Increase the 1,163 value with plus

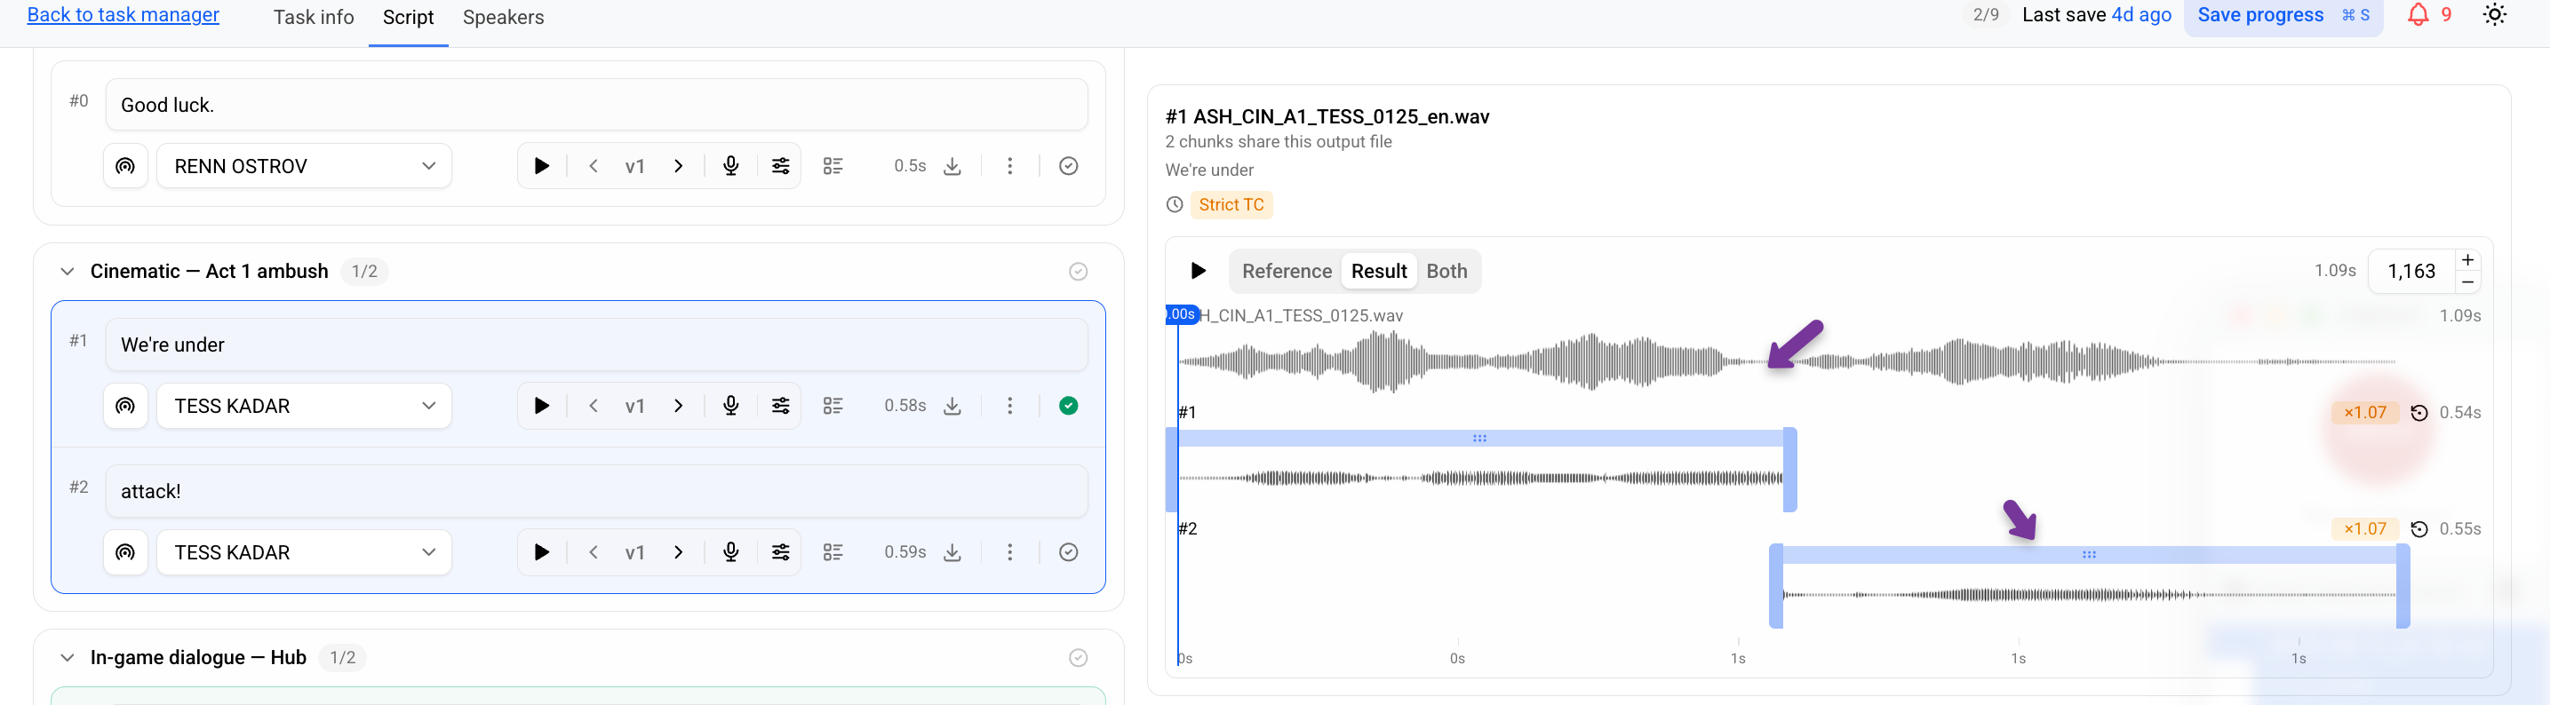[2468, 260]
